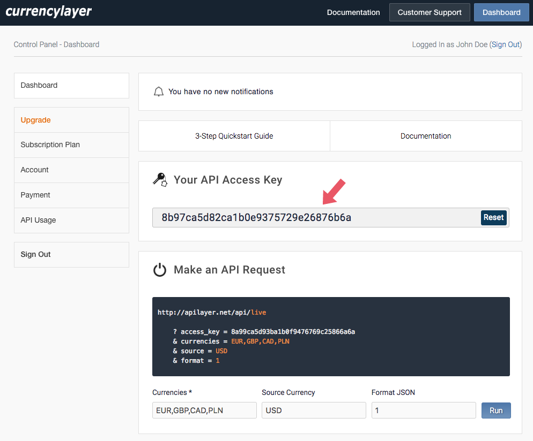Open the 3-Step Quickstart Guide
This screenshot has width=533, height=441.
click(x=234, y=136)
